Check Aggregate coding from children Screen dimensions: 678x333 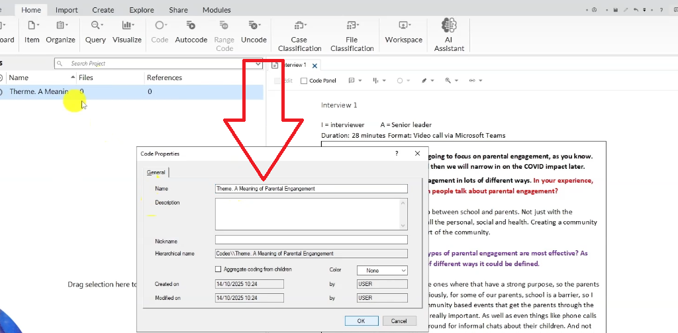point(218,269)
